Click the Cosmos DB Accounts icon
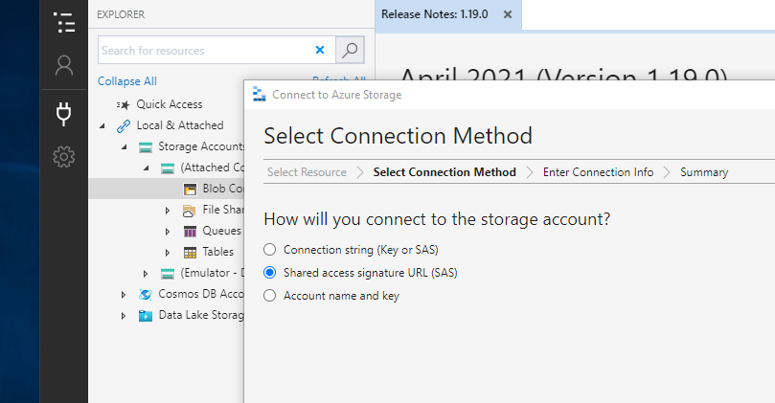Screen dimensions: 775x403 [x=146, y=295]
